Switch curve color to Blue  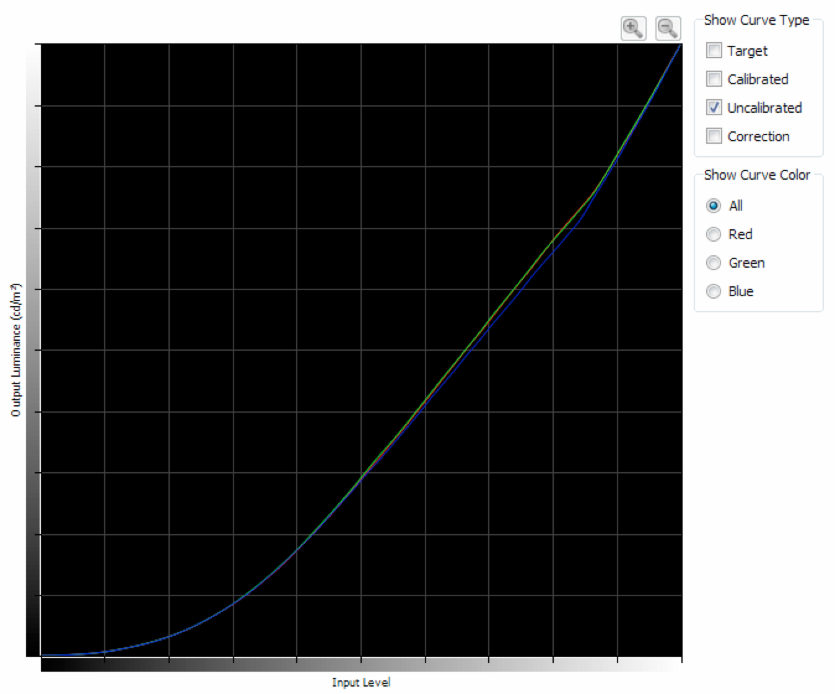pyautogui.click(x=714, y=291)
